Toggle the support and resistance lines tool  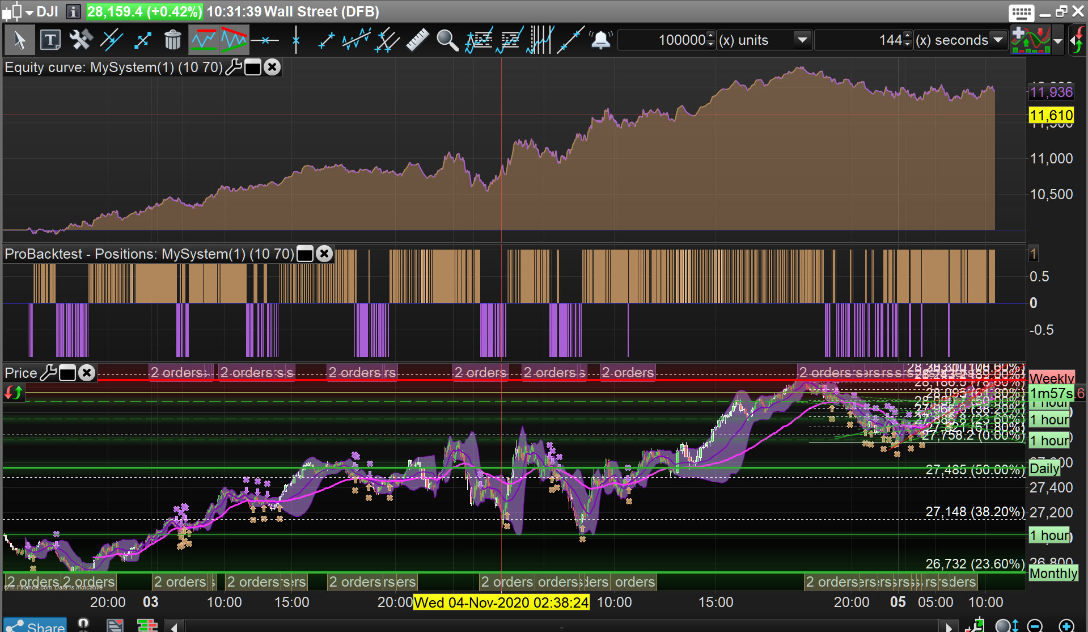203,40
